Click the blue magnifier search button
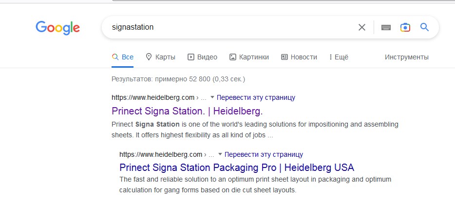 424,27
